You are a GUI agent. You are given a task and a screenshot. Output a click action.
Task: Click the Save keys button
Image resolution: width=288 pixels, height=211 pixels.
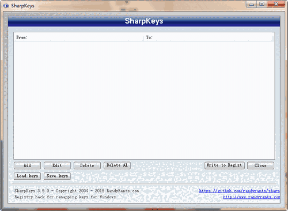[57, 176]
